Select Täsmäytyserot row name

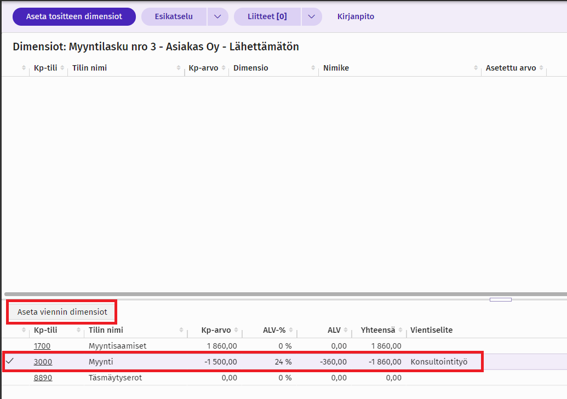(116, 378)
